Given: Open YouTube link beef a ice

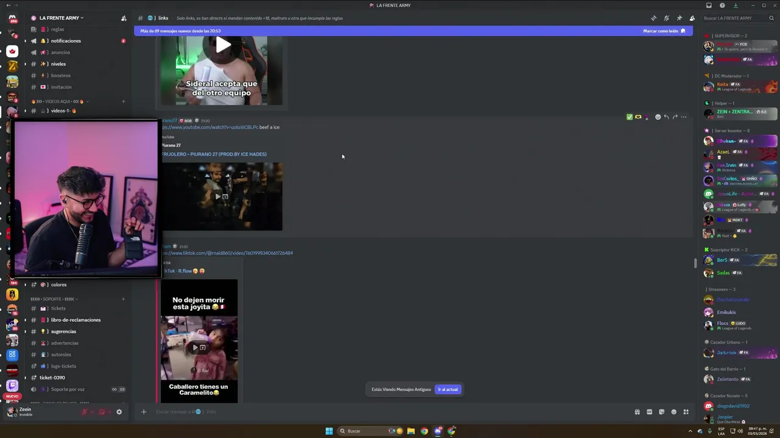Looking at the screenshot, I should [210, 127].
